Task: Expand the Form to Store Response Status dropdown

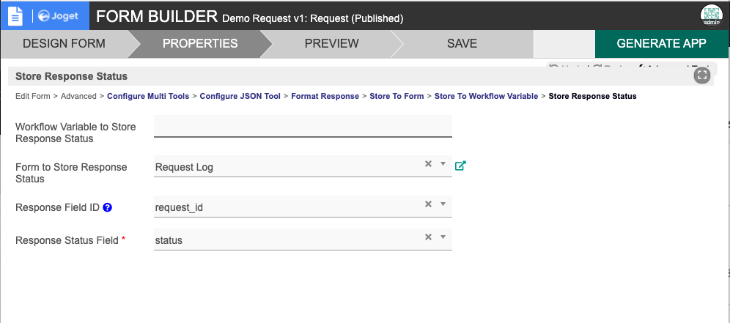Action: pos(443,164)
